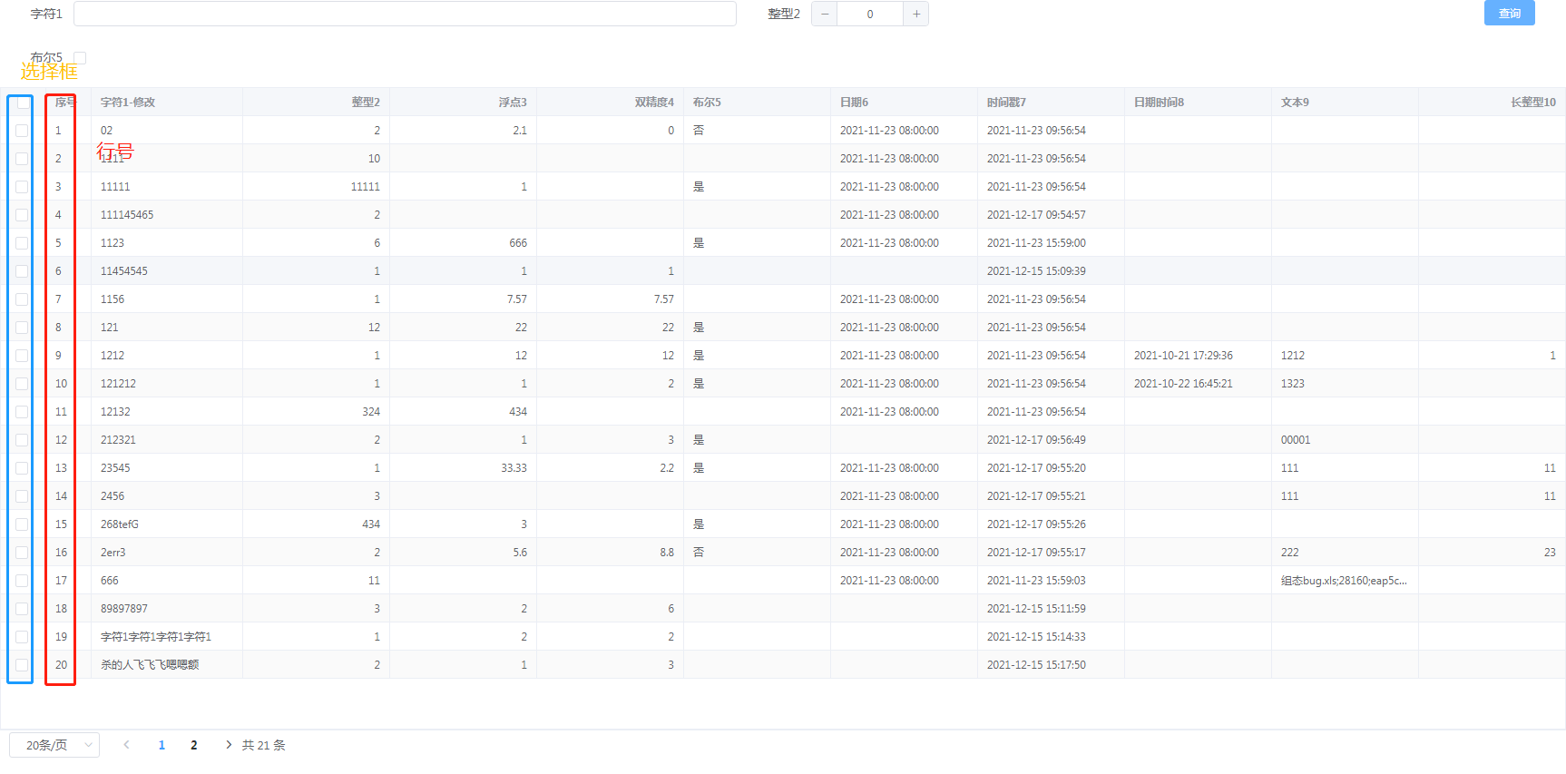
Task: Click the minus button of 整型2 stepper
Action: (x=825, y=14)
